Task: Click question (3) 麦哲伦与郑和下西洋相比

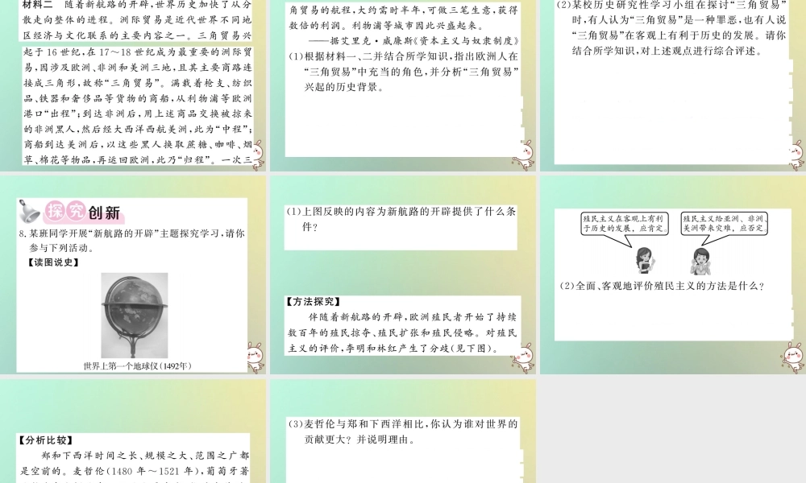Action: tap(402, 431)
